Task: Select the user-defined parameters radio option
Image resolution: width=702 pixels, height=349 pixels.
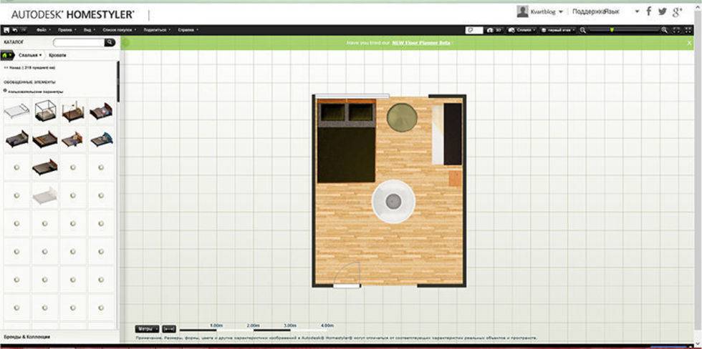Action: click(6, 91)
